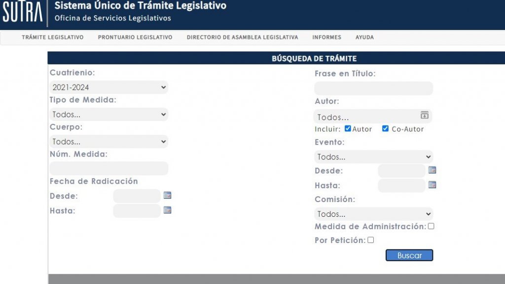Open the Prontuario Legislativo menu

tap(135, 38)
